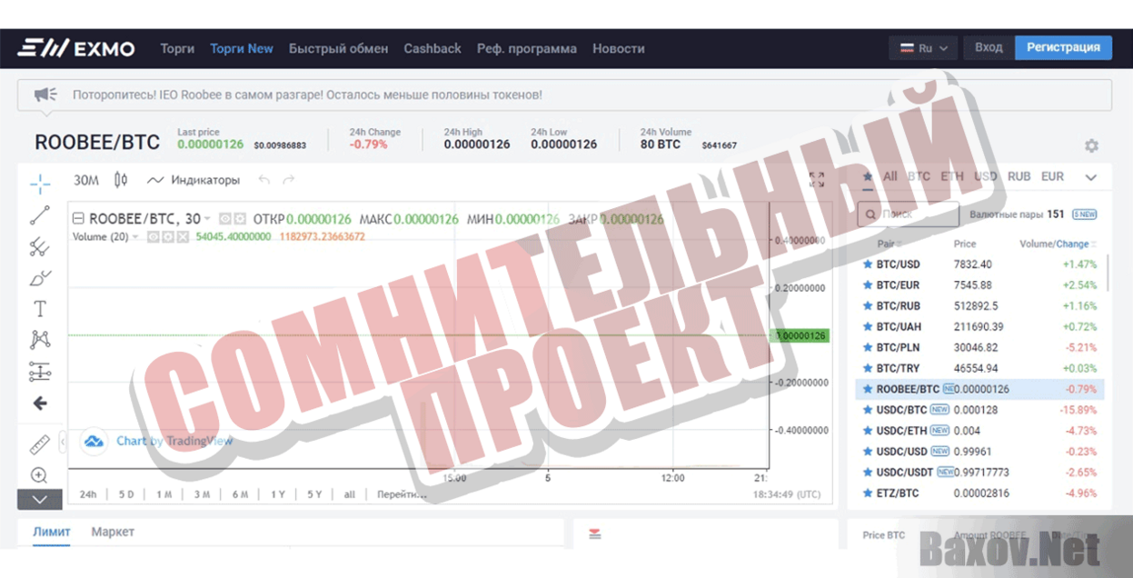Open Торги menu item
The image size is (1133, 578).
(x=177, y=48)
